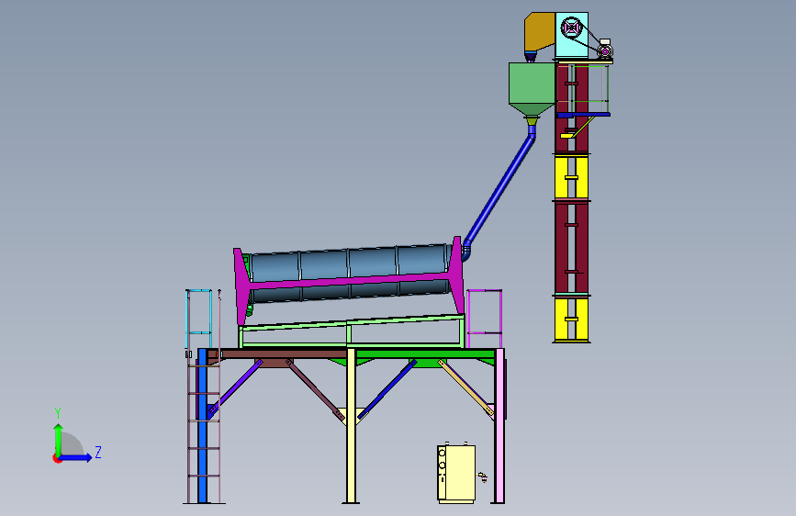Image resolution: width=796 pixels, height=516 pixels.
Task: Click the blue Z axis arrow of the triad
Action: pos(75,457)
